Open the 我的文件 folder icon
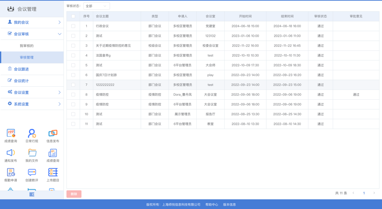 31,153
